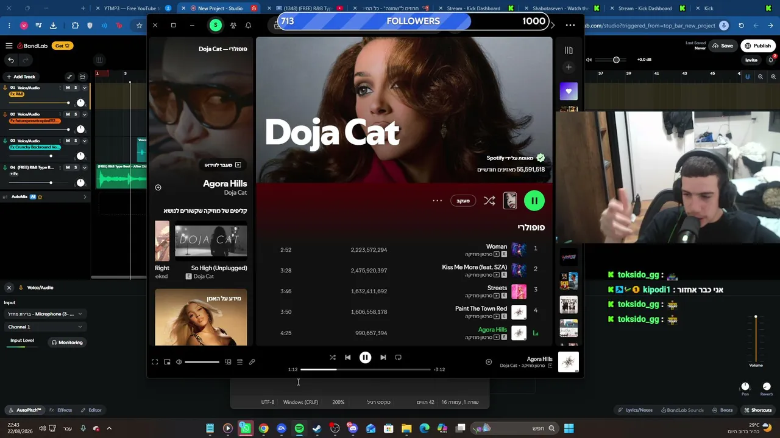Skip to the next track in Spotify
This screenshot has height=438, width=780.
click(383, 358)
